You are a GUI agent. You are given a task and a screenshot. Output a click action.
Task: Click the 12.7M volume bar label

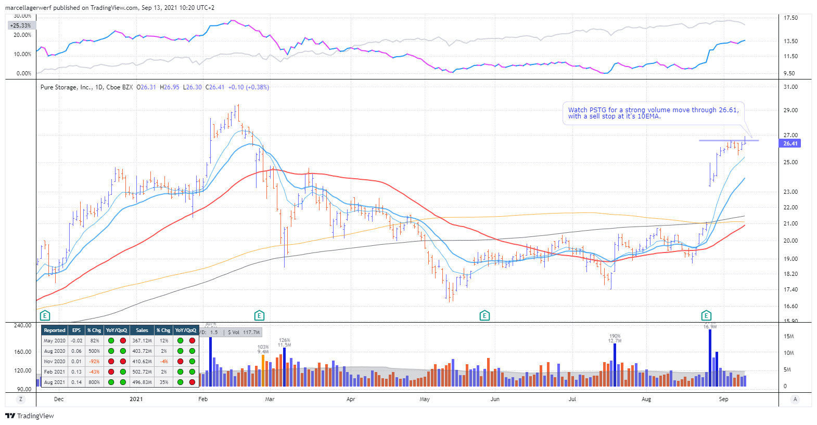(615, 341)
